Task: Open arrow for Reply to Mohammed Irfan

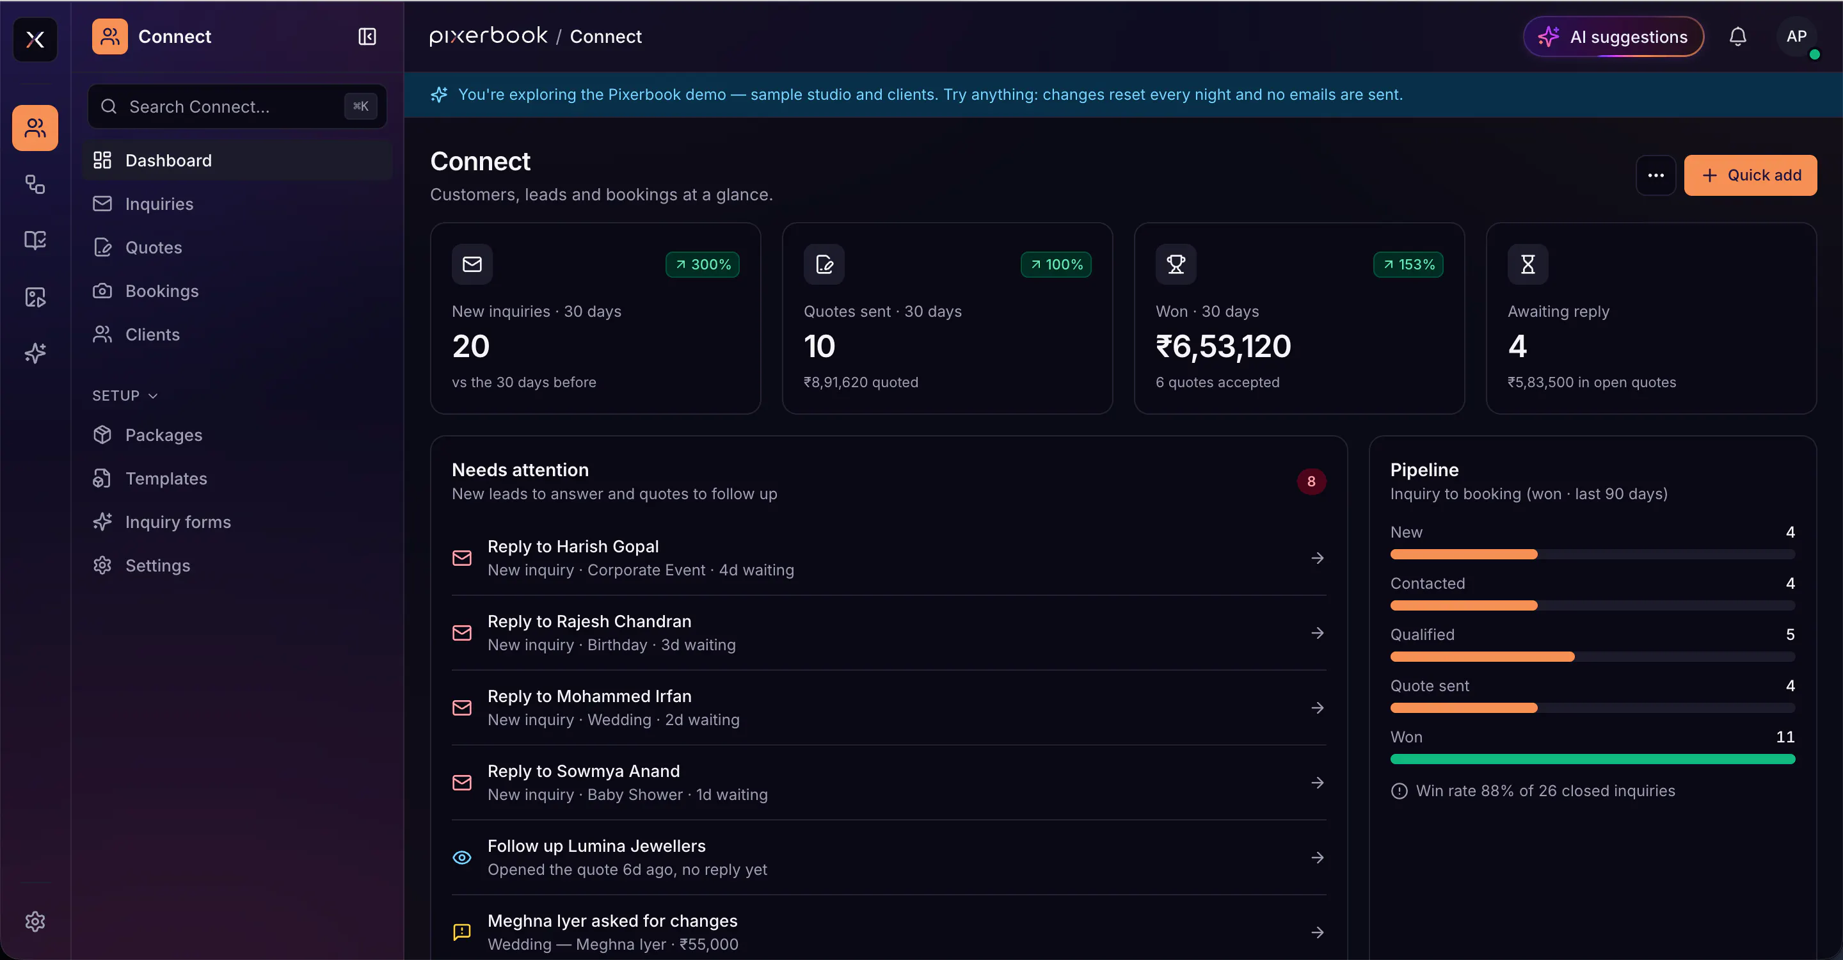Action: click(x=1317, y=708)
